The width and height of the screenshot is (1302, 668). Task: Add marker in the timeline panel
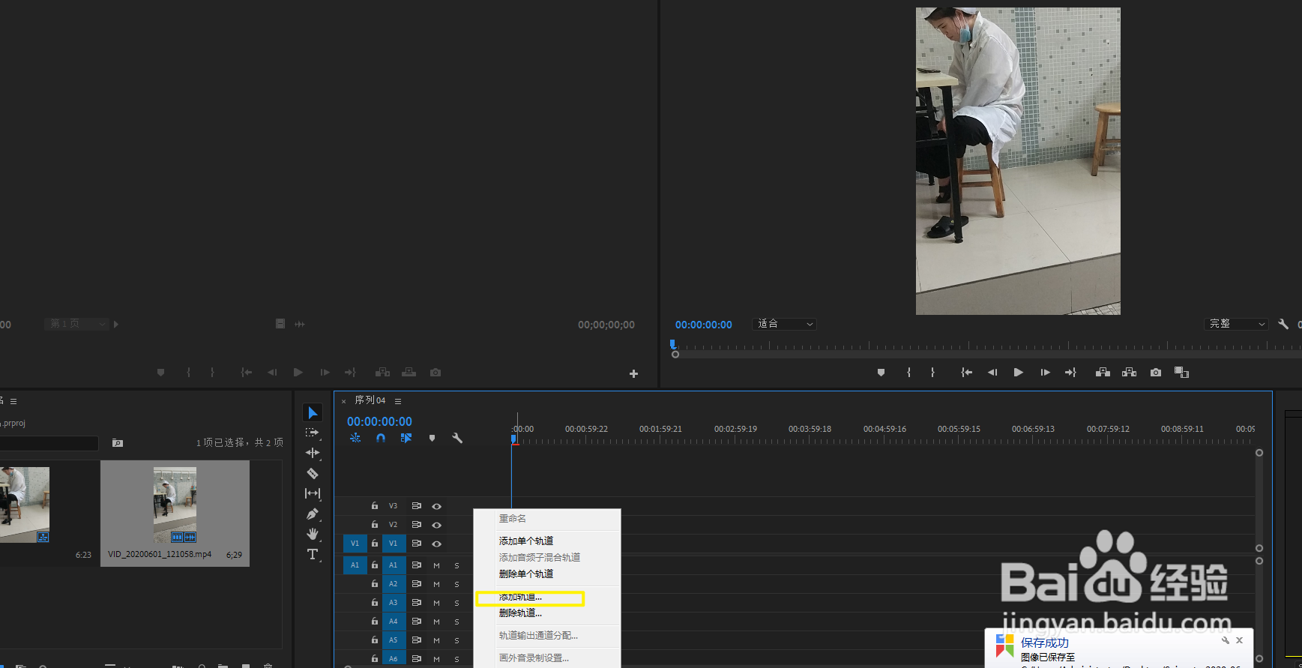(432, 438)
